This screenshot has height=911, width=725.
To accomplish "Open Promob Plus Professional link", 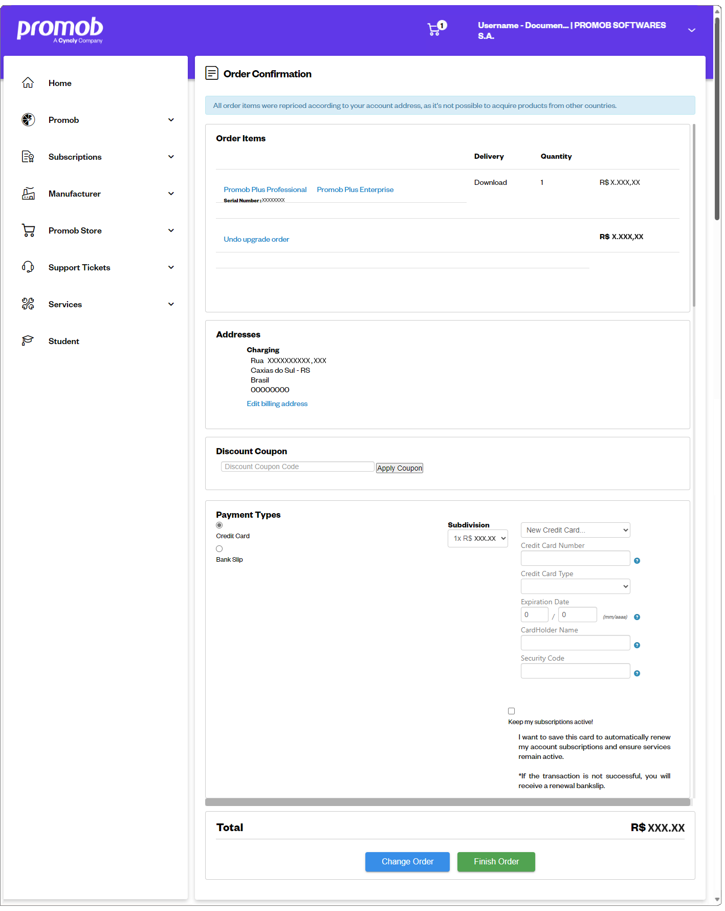I will [x=265, y=189].
